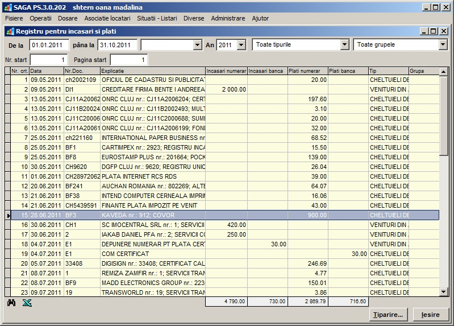Click the Tiparire... button
This screenshot has width=454, height=326.
click(388, 315)
